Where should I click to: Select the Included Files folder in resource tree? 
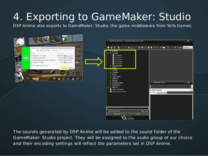coord(118,83)
